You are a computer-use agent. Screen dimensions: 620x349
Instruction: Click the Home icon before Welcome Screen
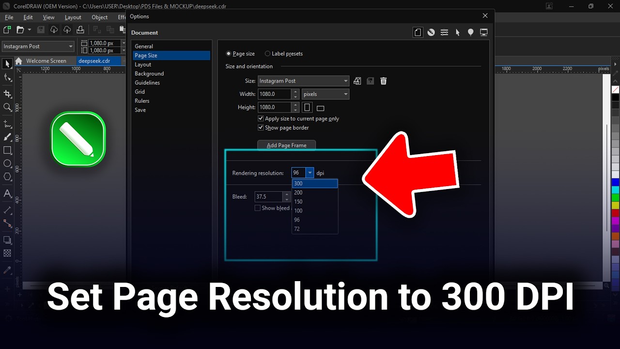[18, 61]
